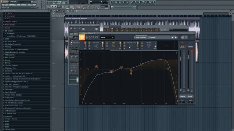Toggle Reverb module power
Viewport: 234px width, 131px height.
[x=142, y=43]
